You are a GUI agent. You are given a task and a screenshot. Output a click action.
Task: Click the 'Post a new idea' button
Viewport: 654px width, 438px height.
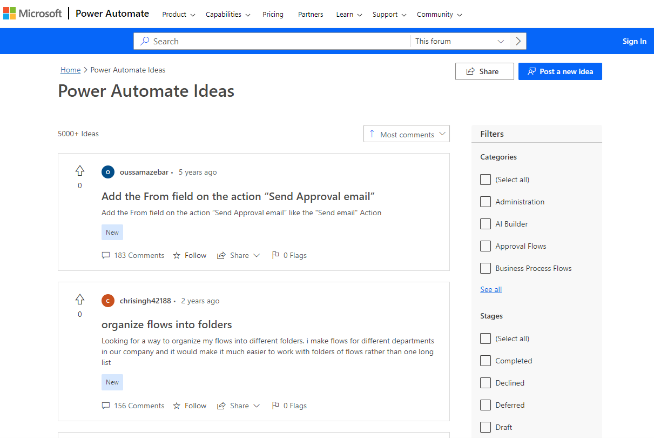(560, 71)
